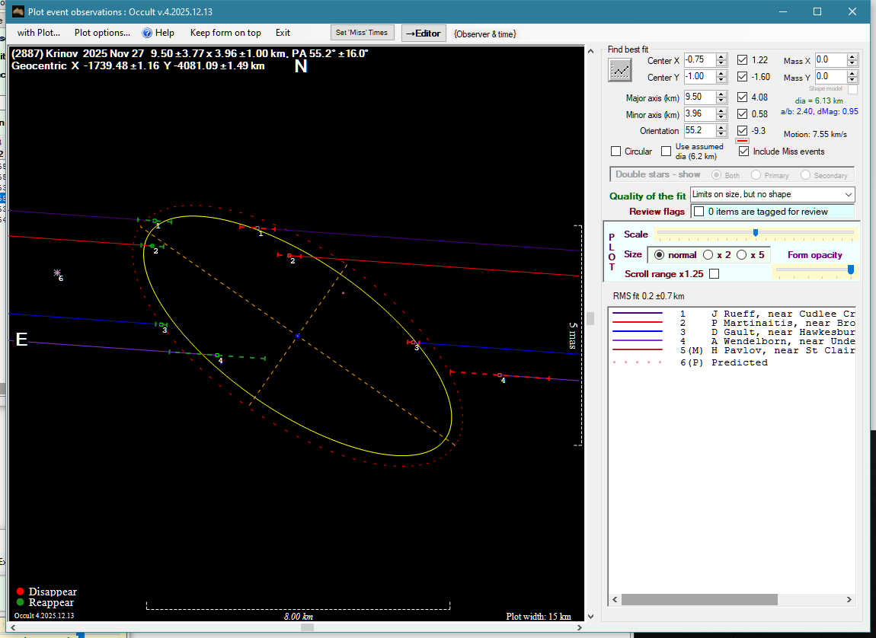Click the →Editor button
The image size is (876, 638).
click(423, 33)
